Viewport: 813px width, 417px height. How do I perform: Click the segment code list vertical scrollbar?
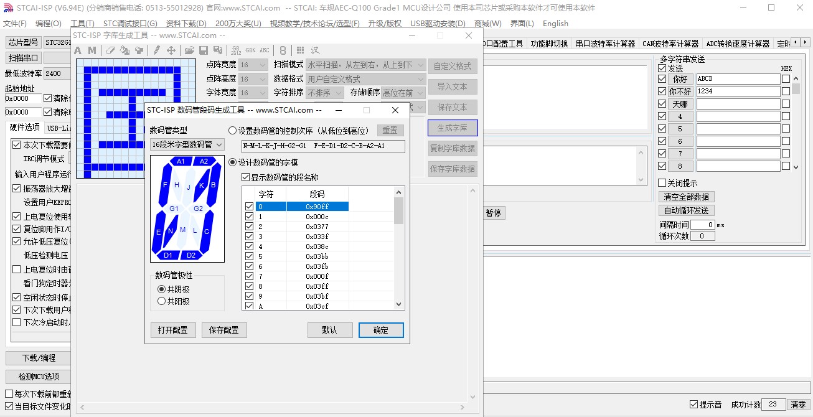(x=399, y=248)
